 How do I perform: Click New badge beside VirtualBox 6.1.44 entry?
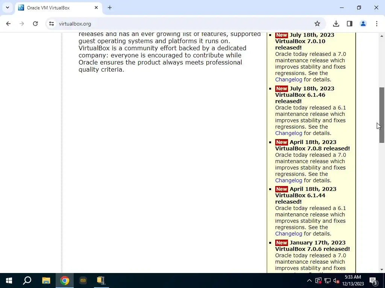281,189
